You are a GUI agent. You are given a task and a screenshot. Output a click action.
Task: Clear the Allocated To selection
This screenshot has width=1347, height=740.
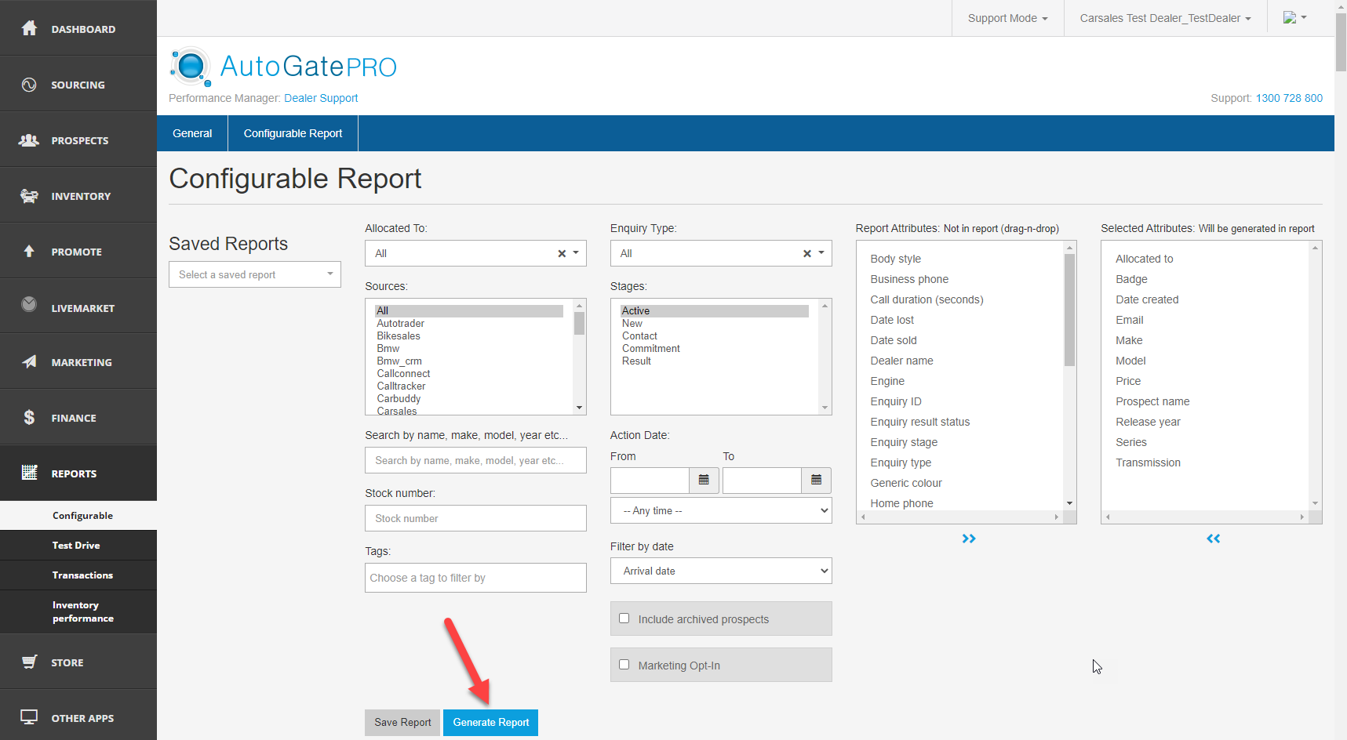(x=562, y=253)
